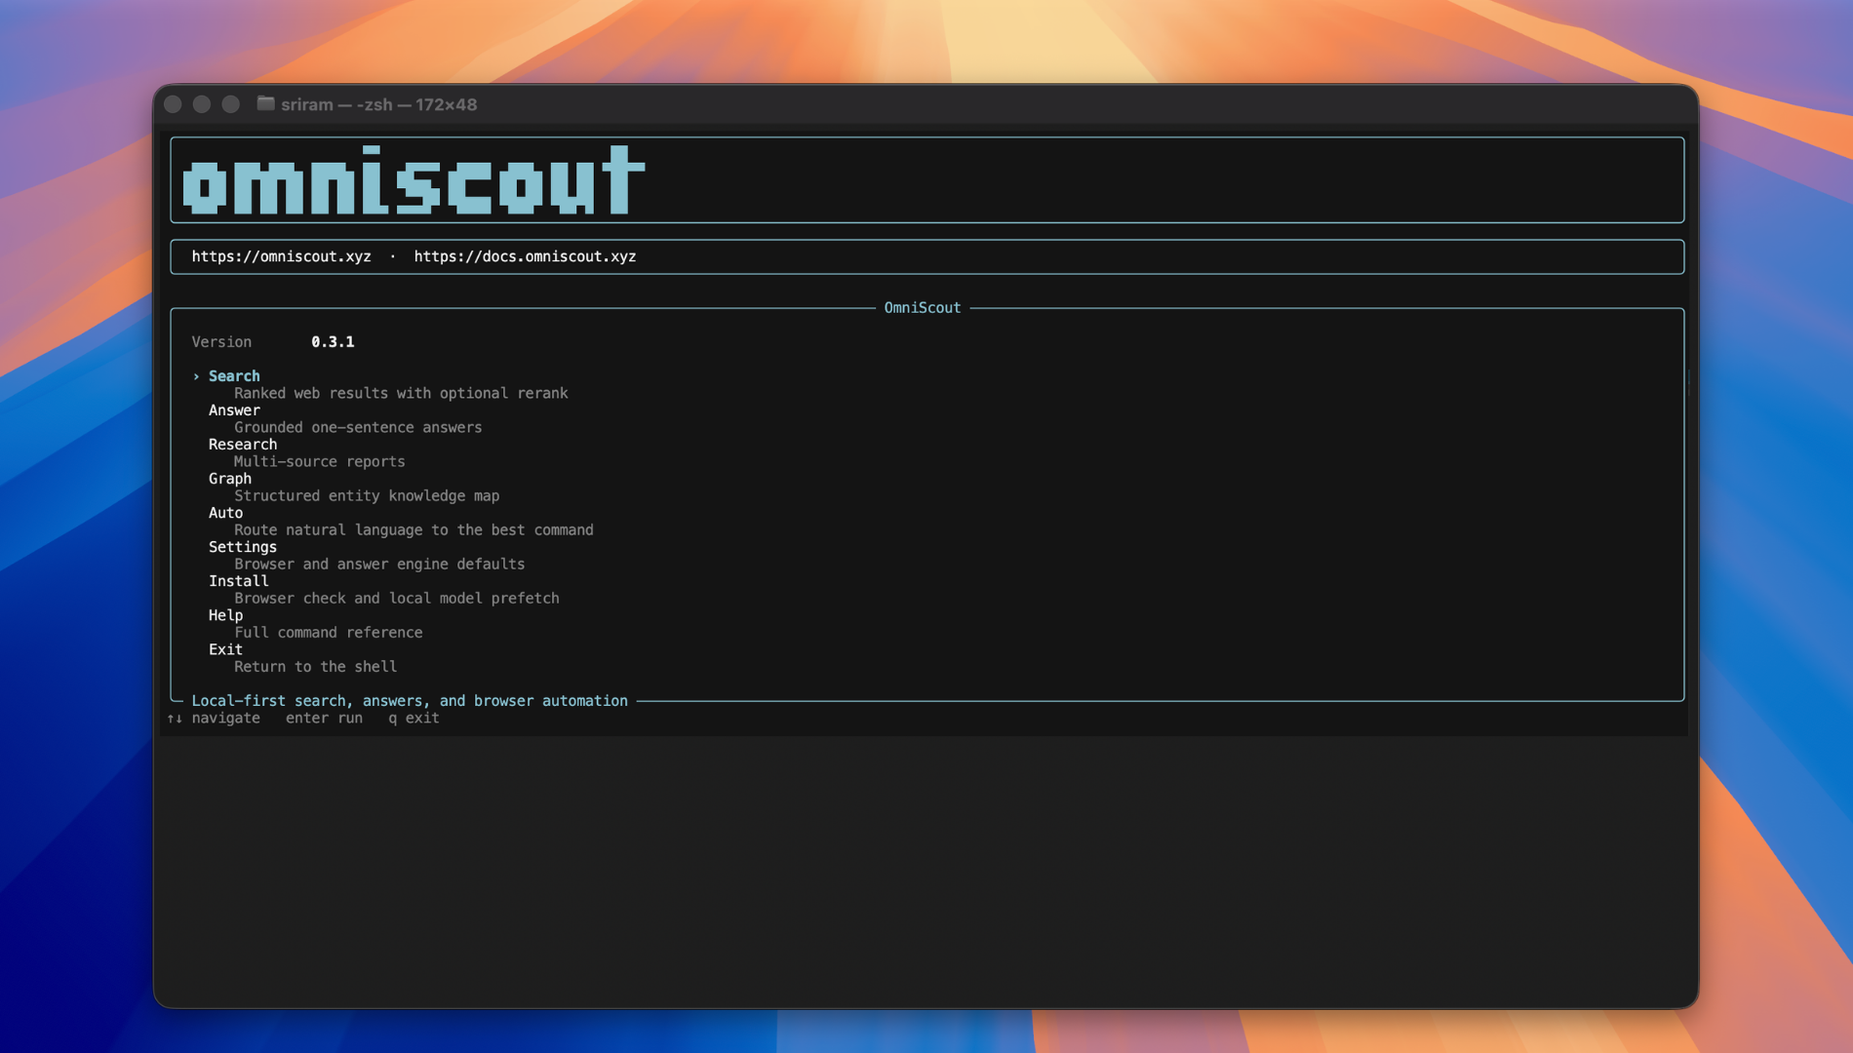Click the version number 0.3.1
The image size is (1853, 1053).
pyautogui.click(x=333, y=342)
